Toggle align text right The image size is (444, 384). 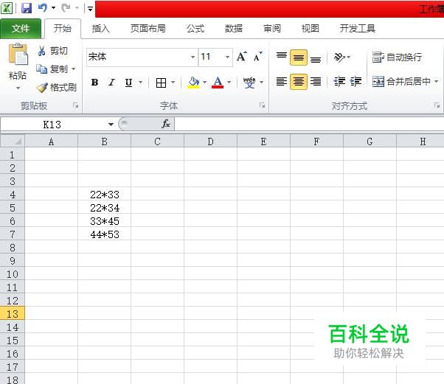316,82
